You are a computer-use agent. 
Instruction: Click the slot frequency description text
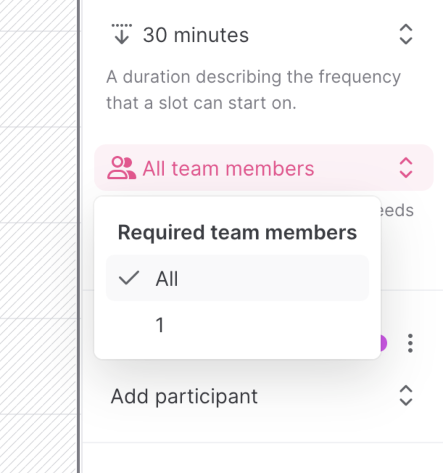pos(254,90)
